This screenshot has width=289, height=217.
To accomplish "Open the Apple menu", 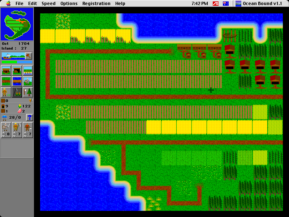I will click(x=8, y=4).
